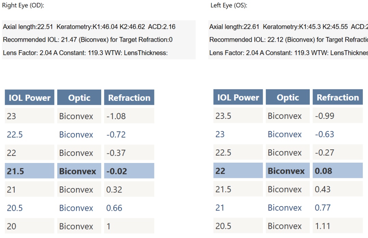Screen dimensions: 368x238
Task: Click the 23 IOL power link for left eye
Action: 220,134
